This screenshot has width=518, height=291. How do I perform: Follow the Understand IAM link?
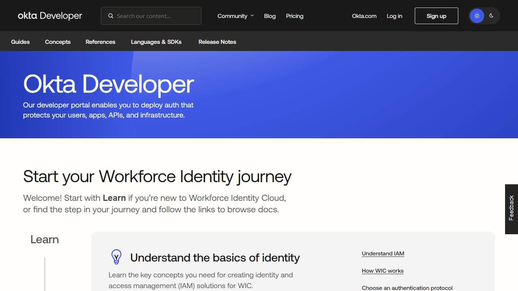pyautogui.click(x=383, y=253)
